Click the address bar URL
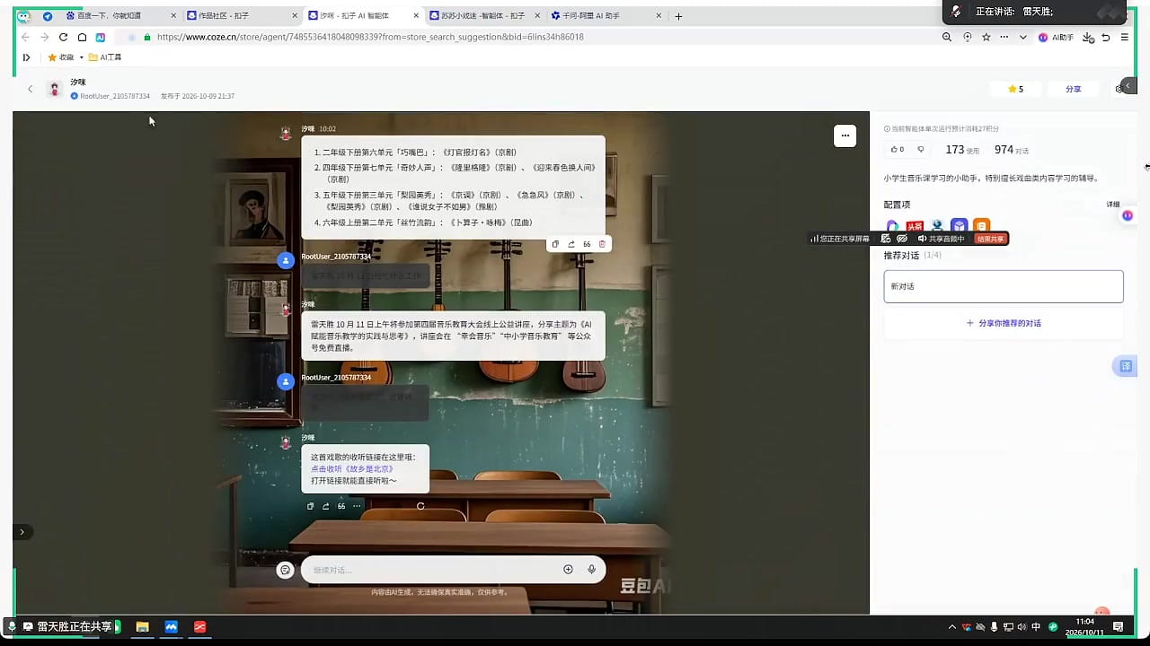This screenshot has width=1150, height=646. [370, 37]
